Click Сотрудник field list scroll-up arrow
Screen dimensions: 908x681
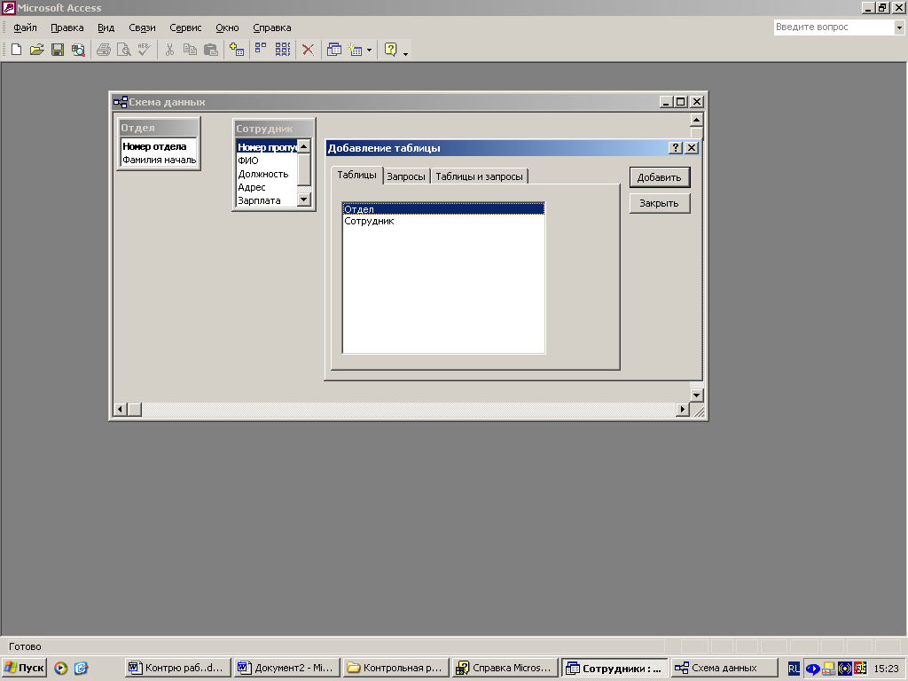(x=304, y=146)
